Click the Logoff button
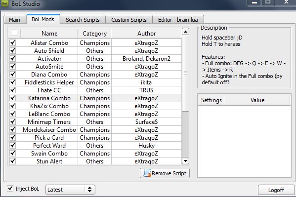Viewport: 296px width, 197px height. click(x=276, y=190)
